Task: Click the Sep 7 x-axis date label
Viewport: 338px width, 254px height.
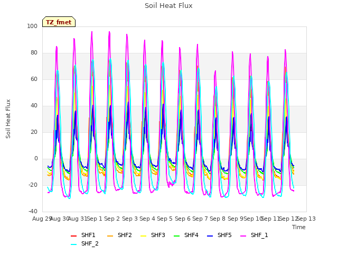Action: click(x=200, y=219)
